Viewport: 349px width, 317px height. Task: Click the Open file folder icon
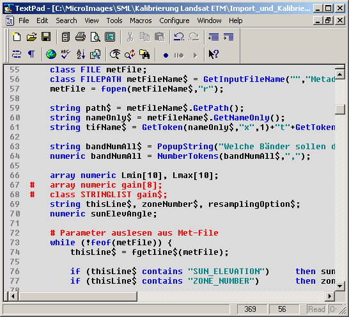[x=31, y=37]
